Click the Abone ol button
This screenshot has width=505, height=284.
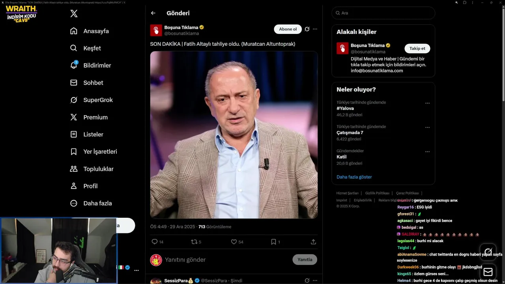click(x=288, y=29)
